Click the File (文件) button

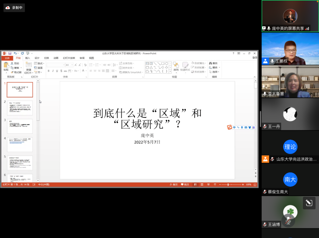pyautogui.click(x=7, y=58)
